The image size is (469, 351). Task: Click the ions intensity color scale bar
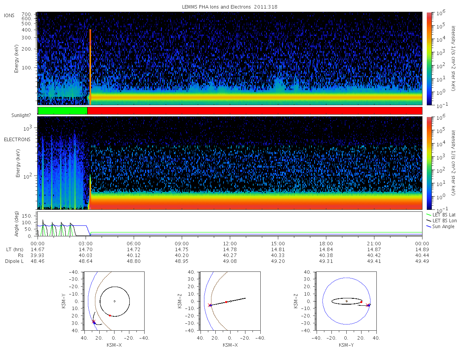click(429, 58)
